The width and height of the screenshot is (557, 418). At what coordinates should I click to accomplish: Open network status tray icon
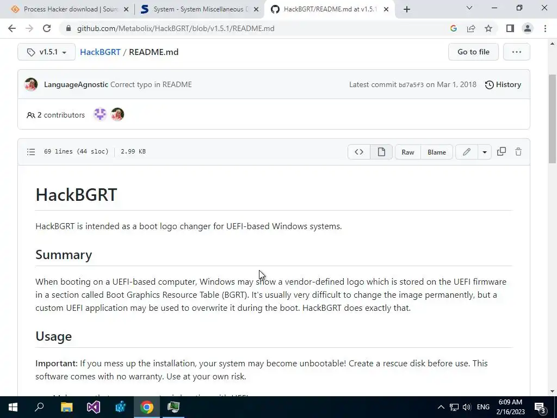point(454,407)
